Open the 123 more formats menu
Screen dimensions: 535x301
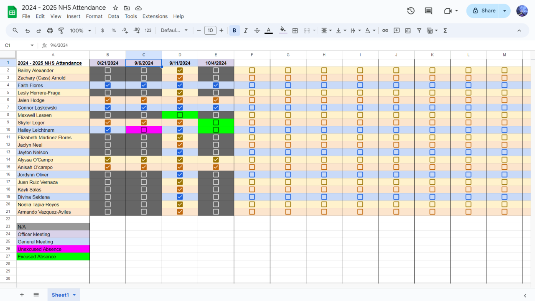(x=148, y=31)
